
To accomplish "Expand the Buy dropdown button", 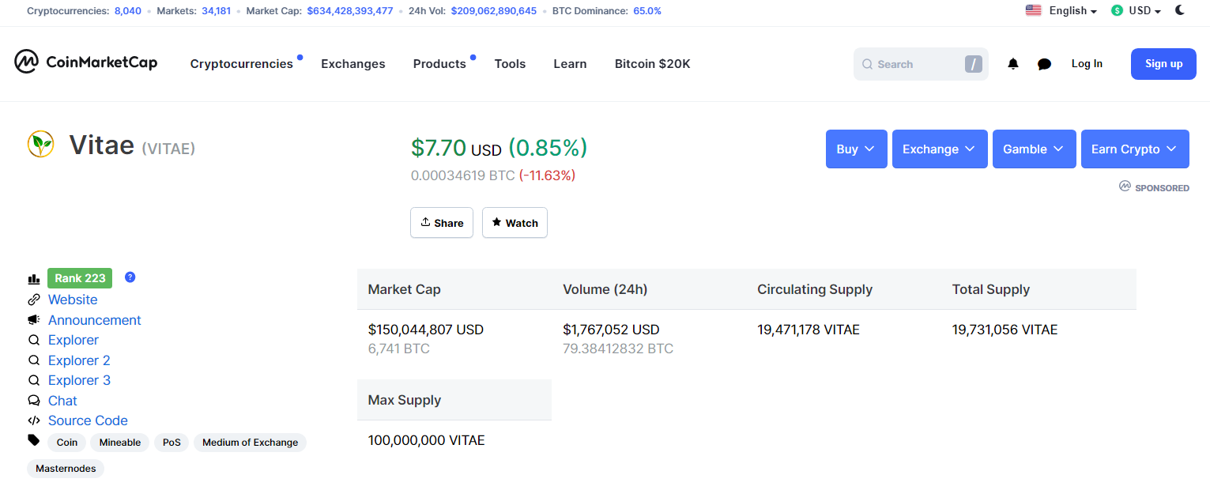I will pyautogui.click(x=857, y=149).
